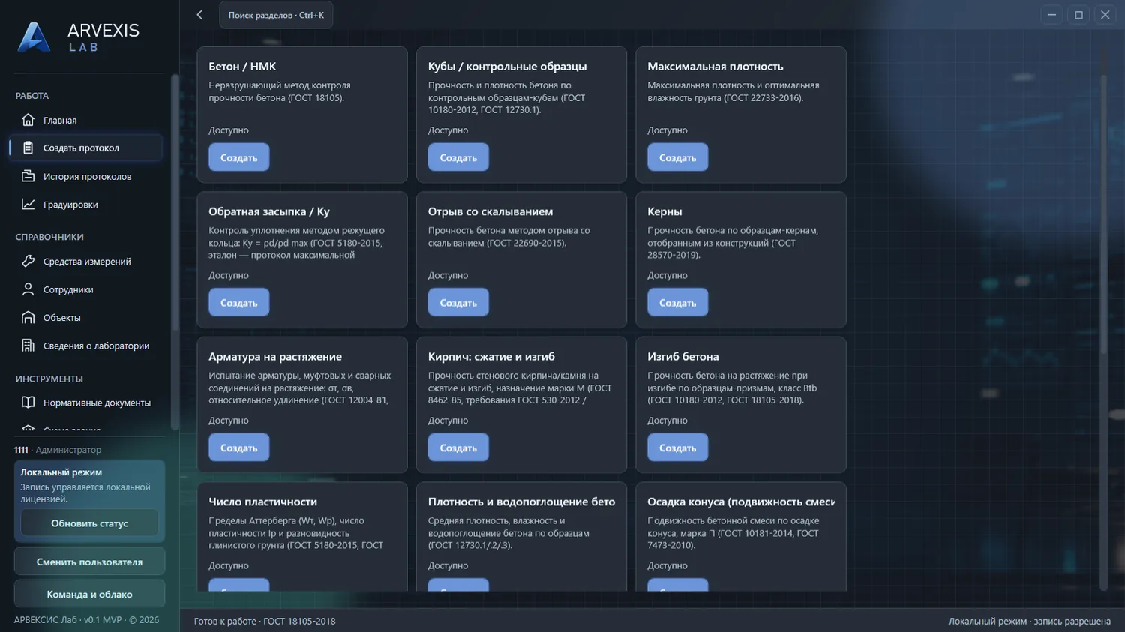Click the СПРАВОЧНИКИ section header
The image size is (1125, 632).
[x=49, y=237]
